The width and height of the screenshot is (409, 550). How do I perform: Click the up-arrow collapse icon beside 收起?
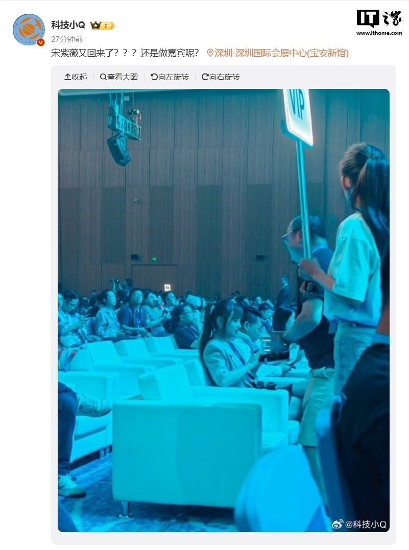68,77
